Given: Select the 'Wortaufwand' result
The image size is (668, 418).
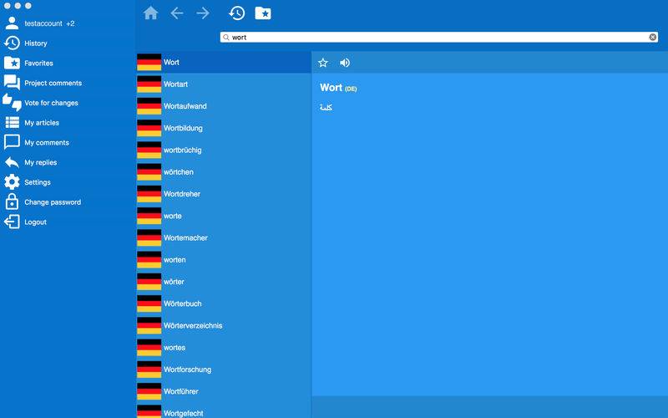Looking at the screenshot, I should (224, 106).
